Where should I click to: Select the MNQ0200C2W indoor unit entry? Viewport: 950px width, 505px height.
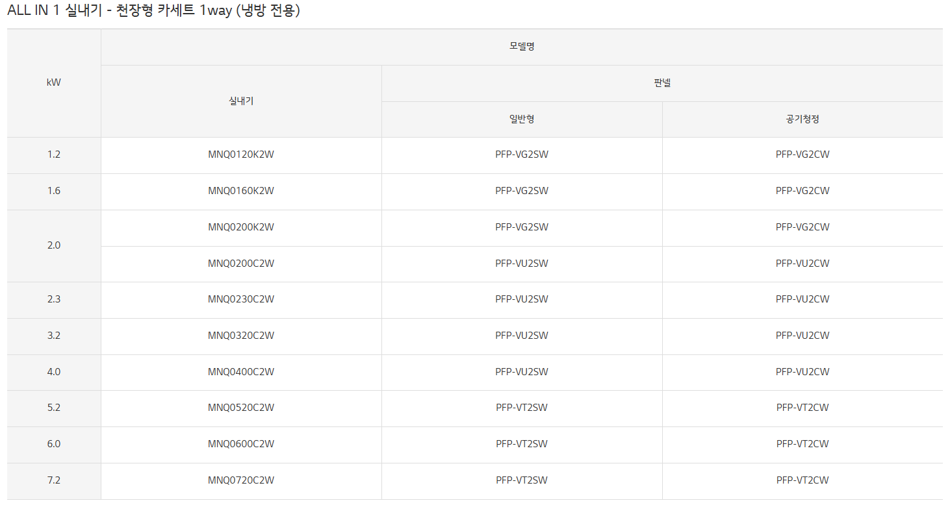pos(241,264)
